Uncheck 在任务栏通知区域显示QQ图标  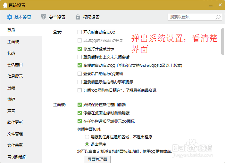(79, 121)
